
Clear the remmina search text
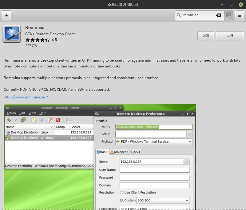218,15
